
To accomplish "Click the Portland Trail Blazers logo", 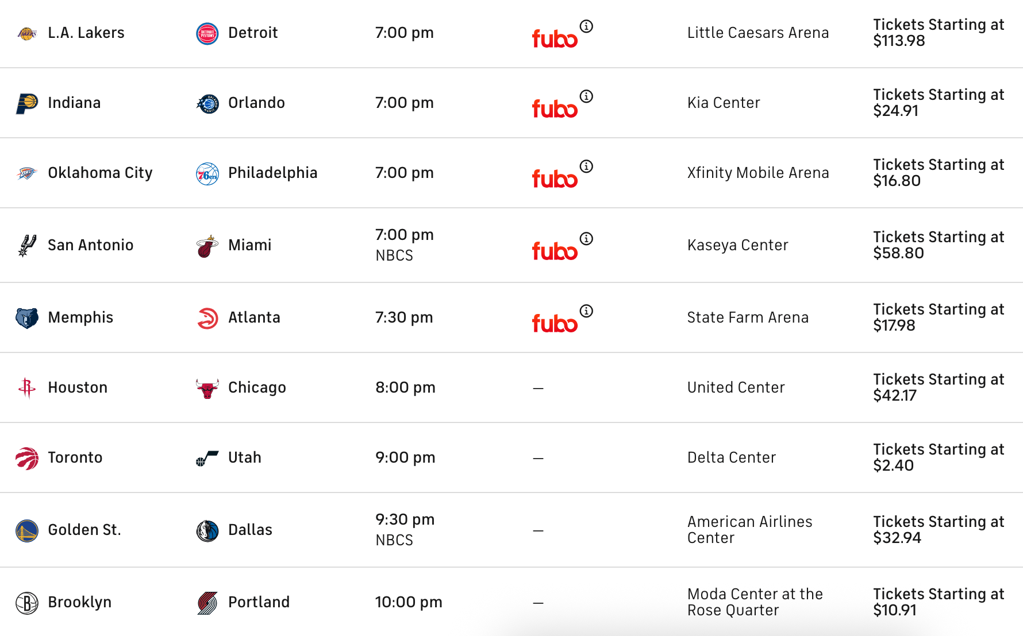I will 207,603.
